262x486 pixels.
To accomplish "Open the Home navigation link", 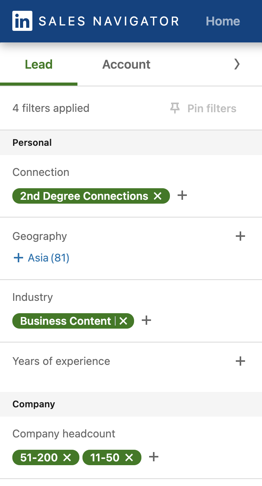I will pos(223,21).
